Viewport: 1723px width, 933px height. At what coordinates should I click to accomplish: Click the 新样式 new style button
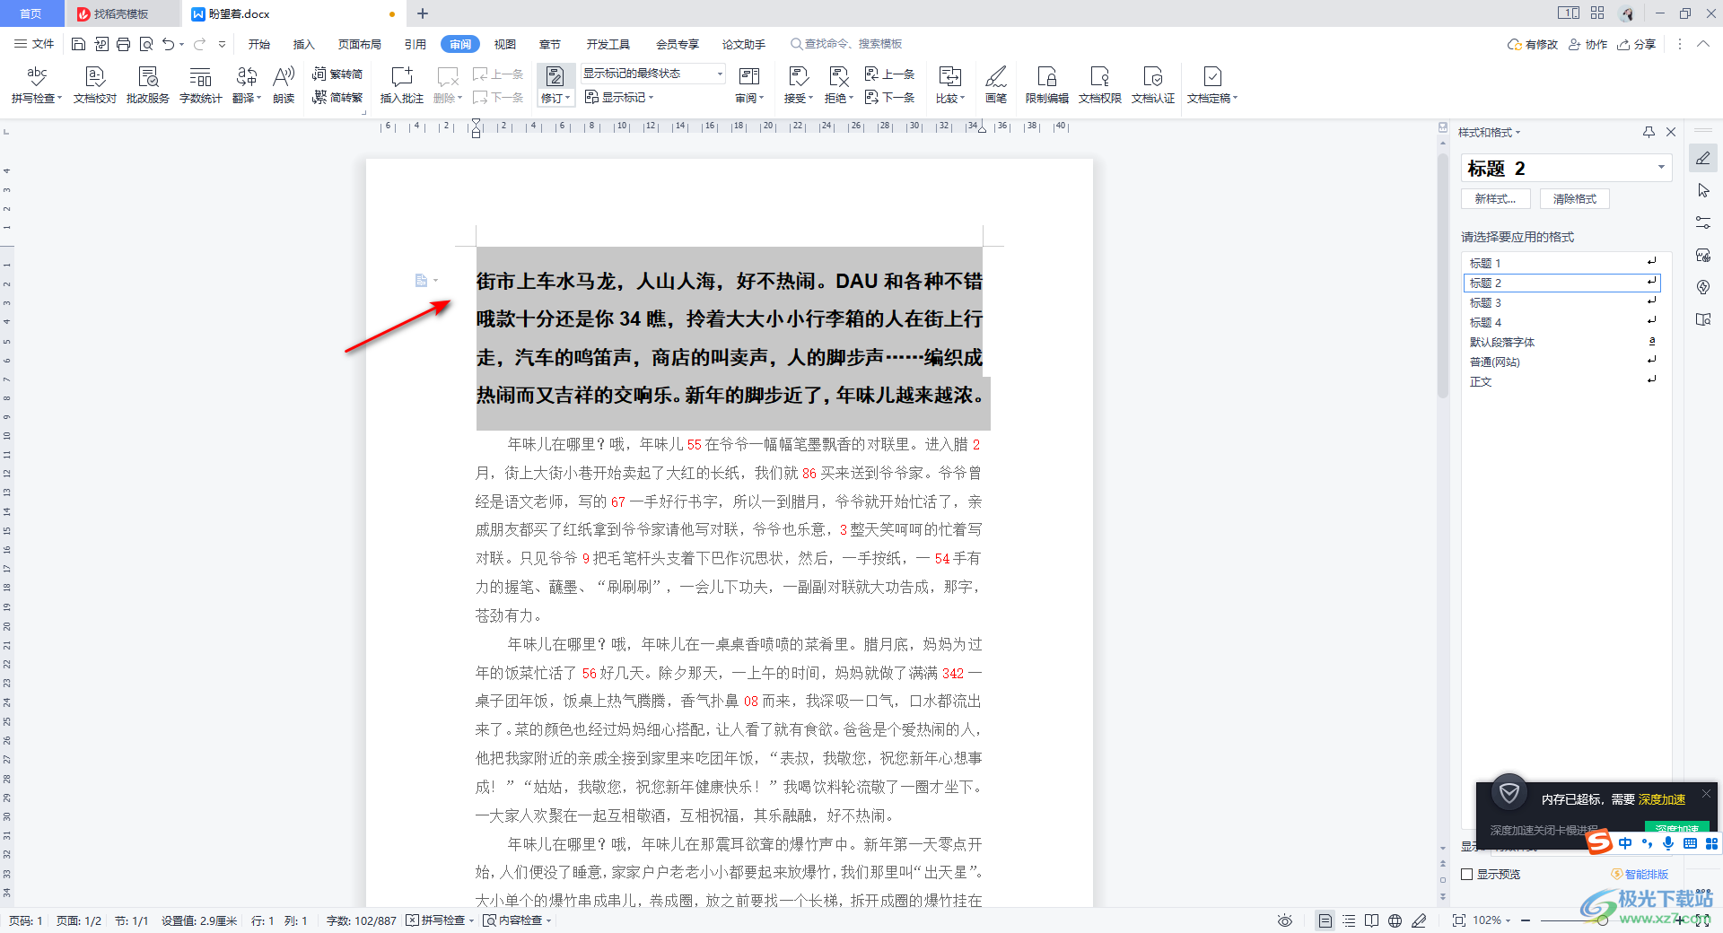tap(1495, 198)
